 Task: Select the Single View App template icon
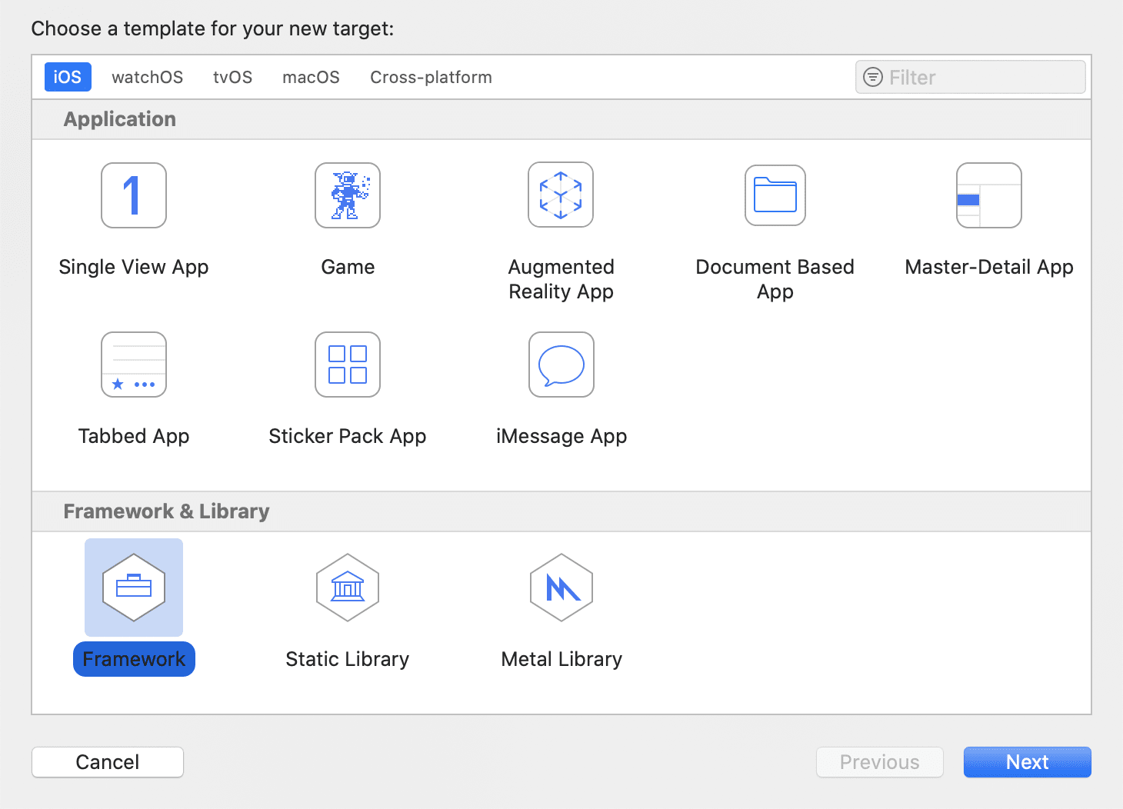tap(134, 195)
